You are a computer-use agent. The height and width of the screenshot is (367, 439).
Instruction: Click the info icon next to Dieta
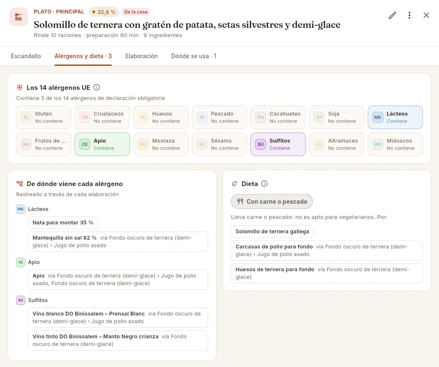[264, 184]
